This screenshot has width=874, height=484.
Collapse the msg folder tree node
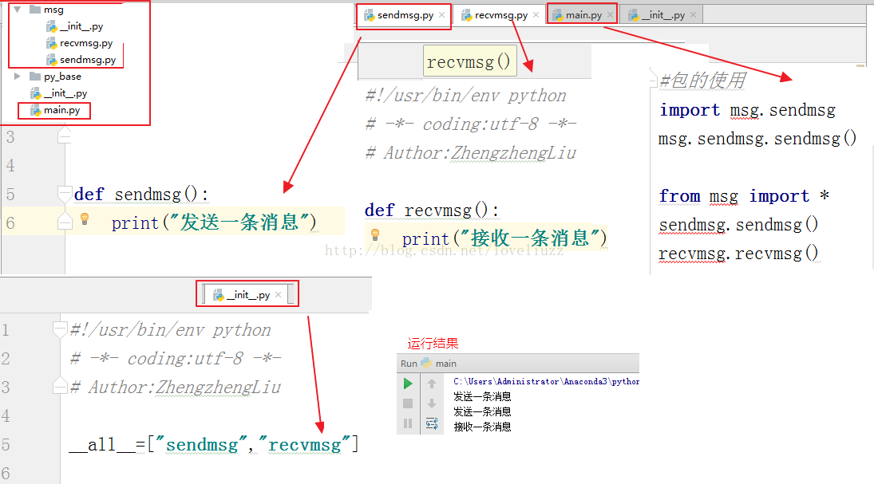point(18,10)
